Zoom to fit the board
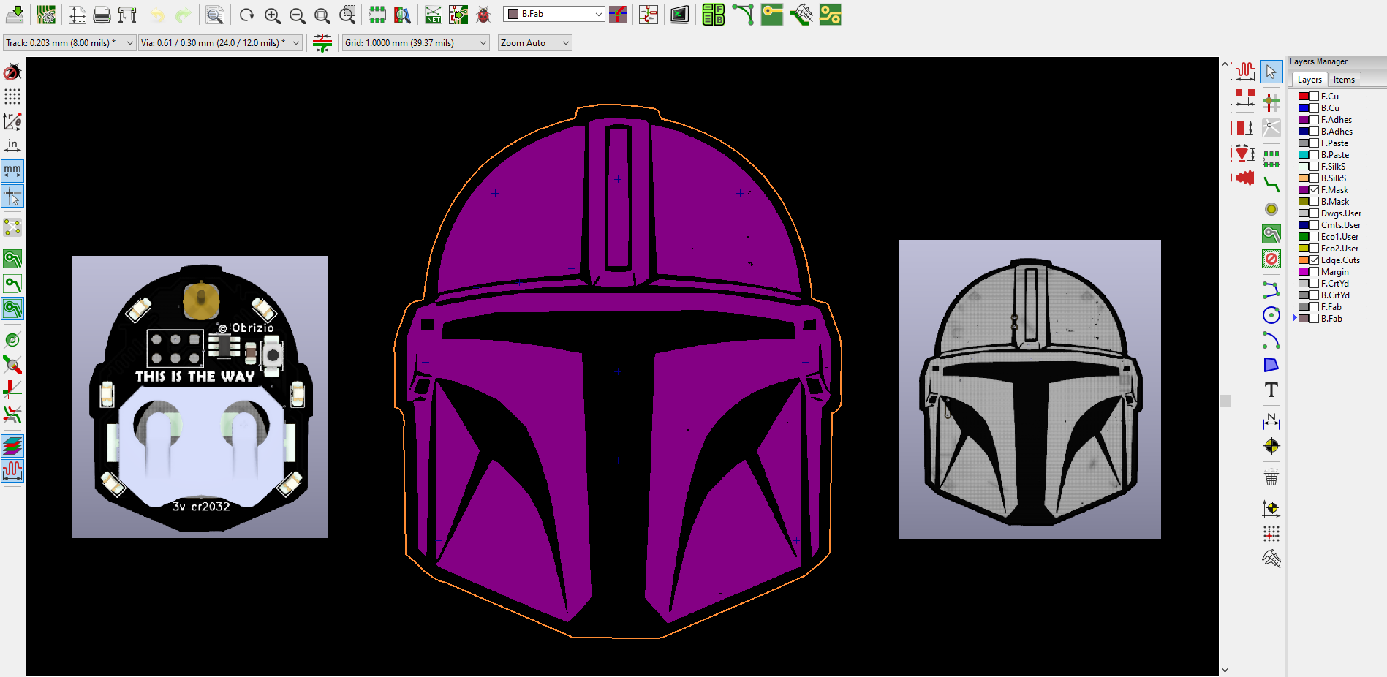 [322, 14]
